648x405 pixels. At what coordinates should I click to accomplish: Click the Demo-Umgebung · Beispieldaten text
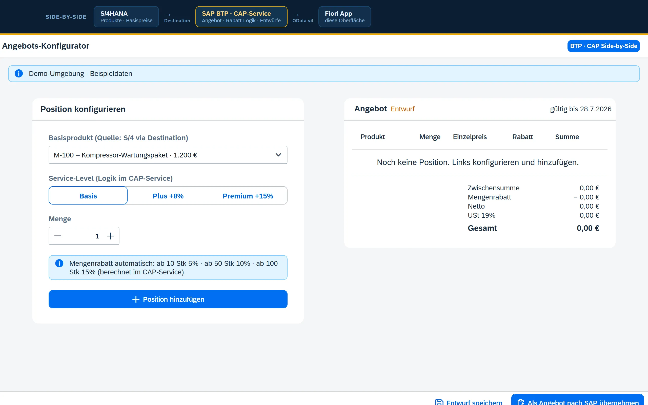coord(80,74)
